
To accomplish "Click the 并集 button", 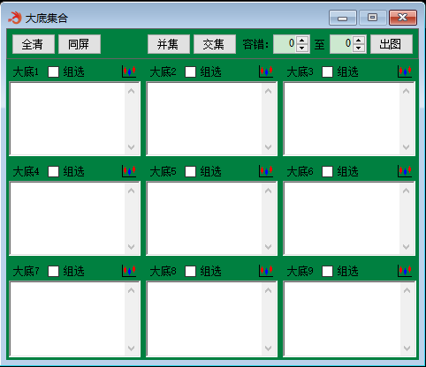I will (169, 44).
